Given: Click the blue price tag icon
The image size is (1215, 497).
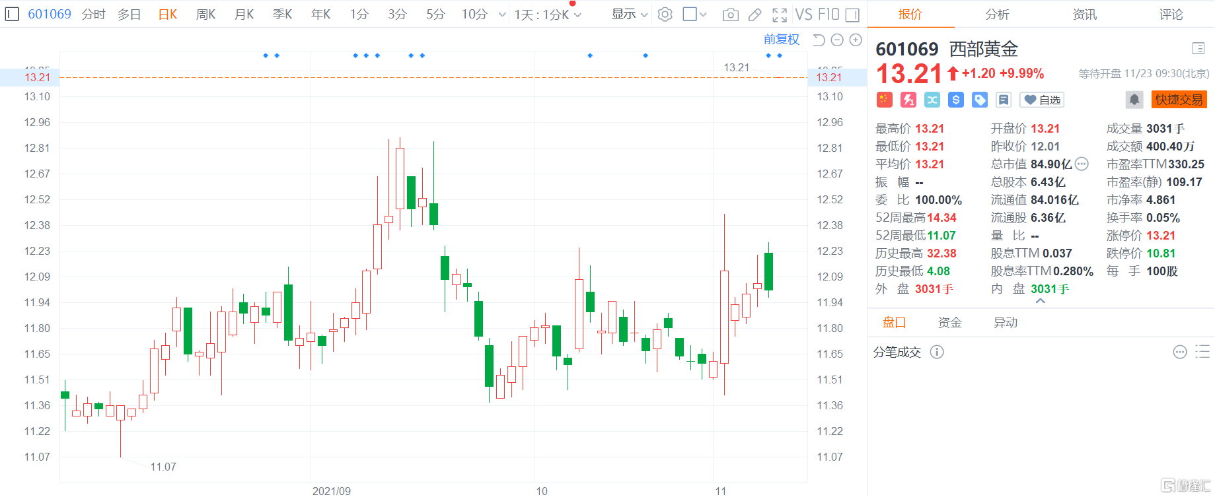Looking at the screenshot, I should [x=980, y=100].
